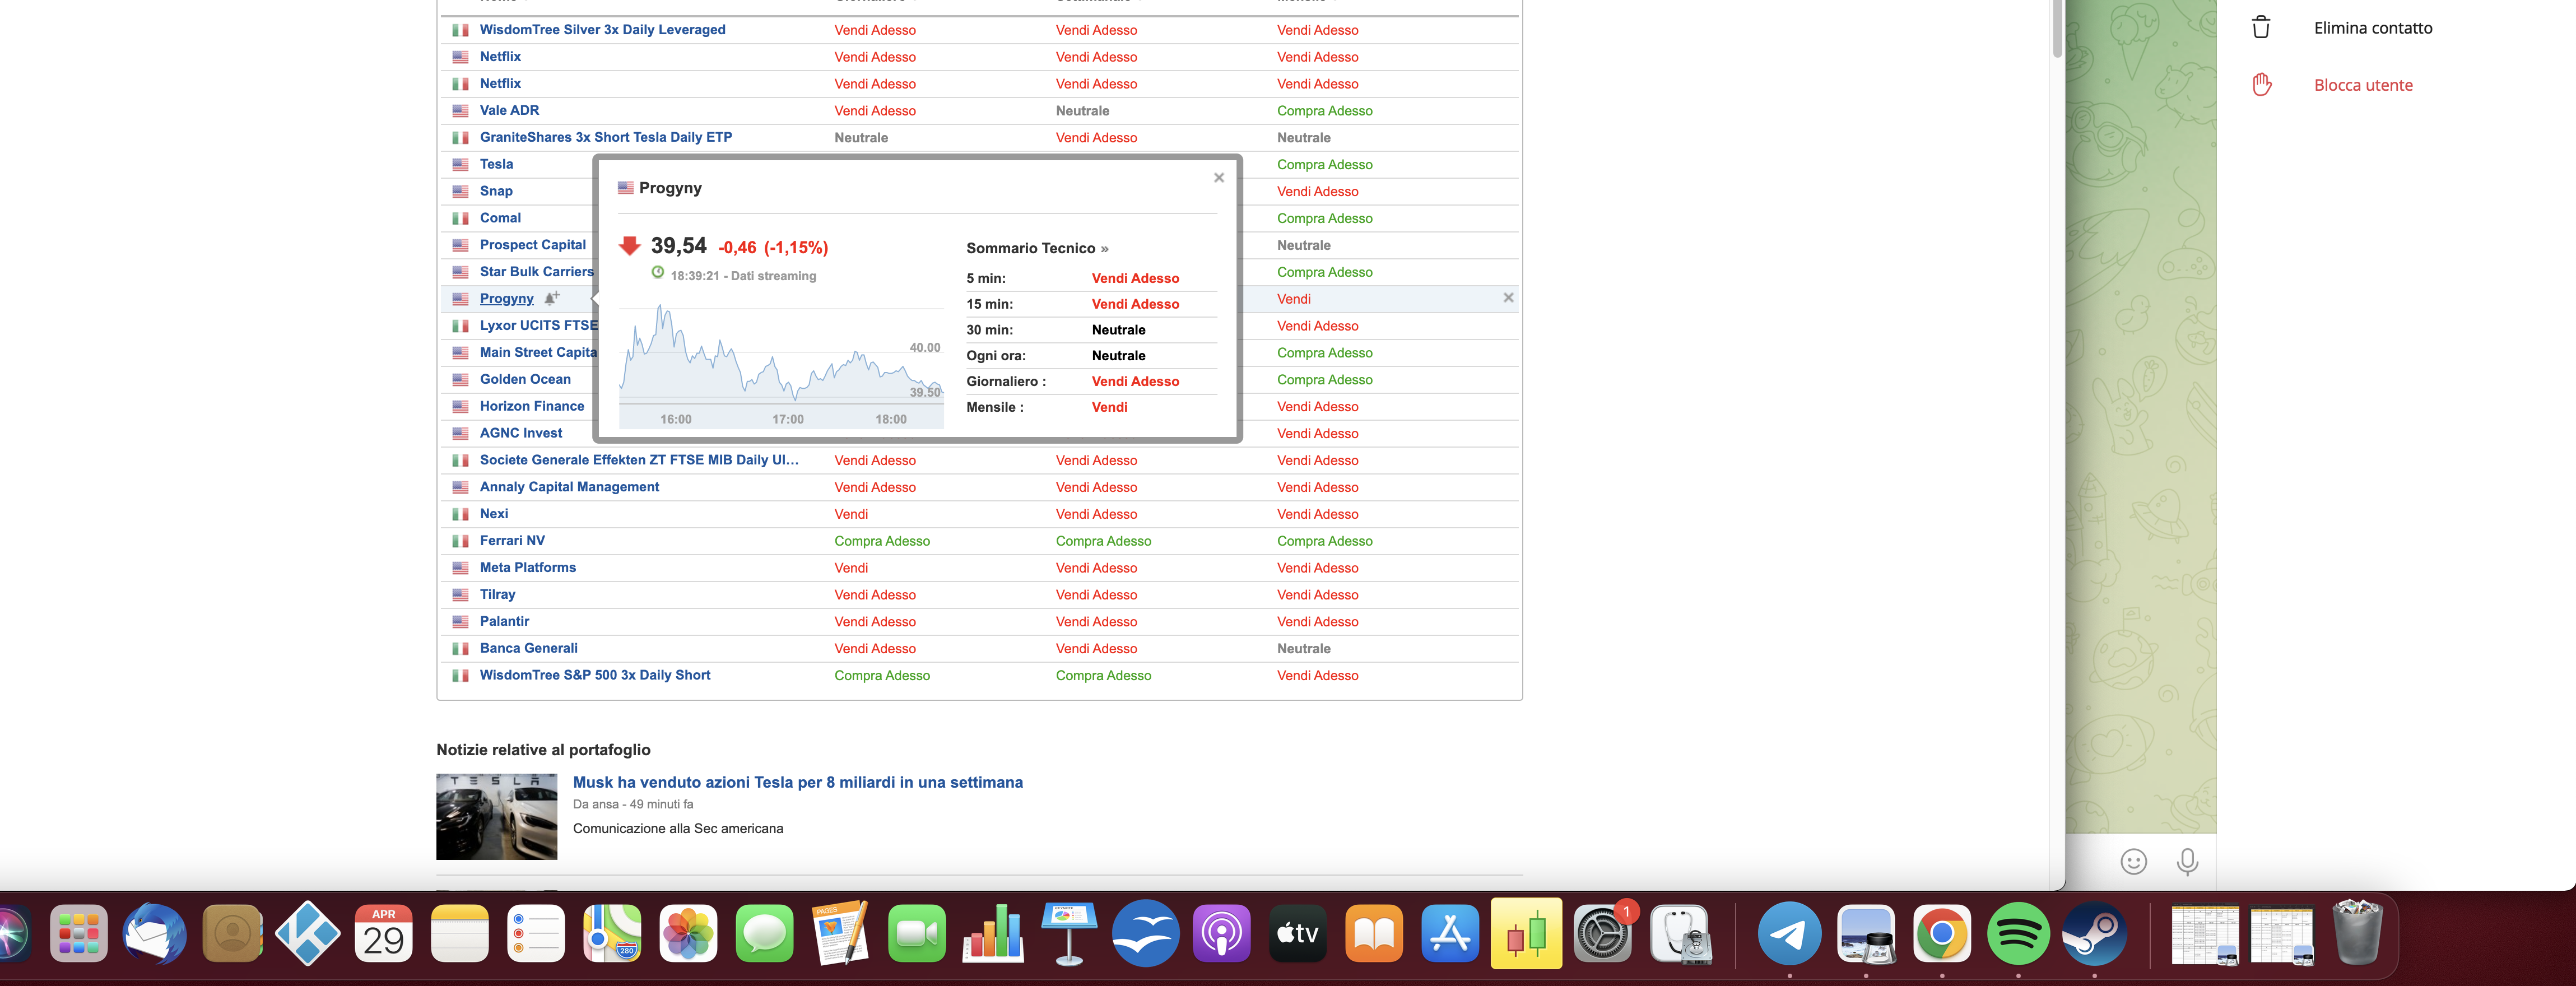Open System Preferences with update badge
Screen dimensions: 2576x986
click(x=1603, y=934)
